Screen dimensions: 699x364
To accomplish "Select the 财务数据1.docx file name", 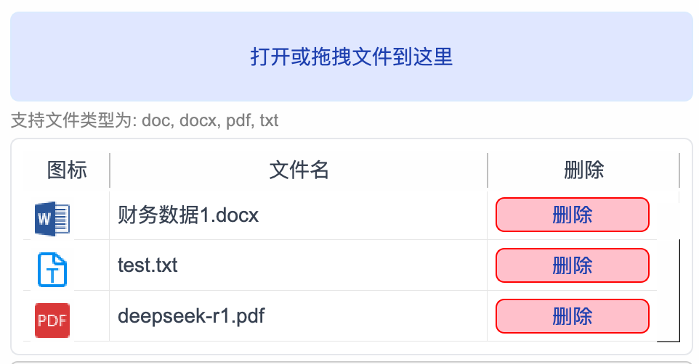I will point(188,215).
